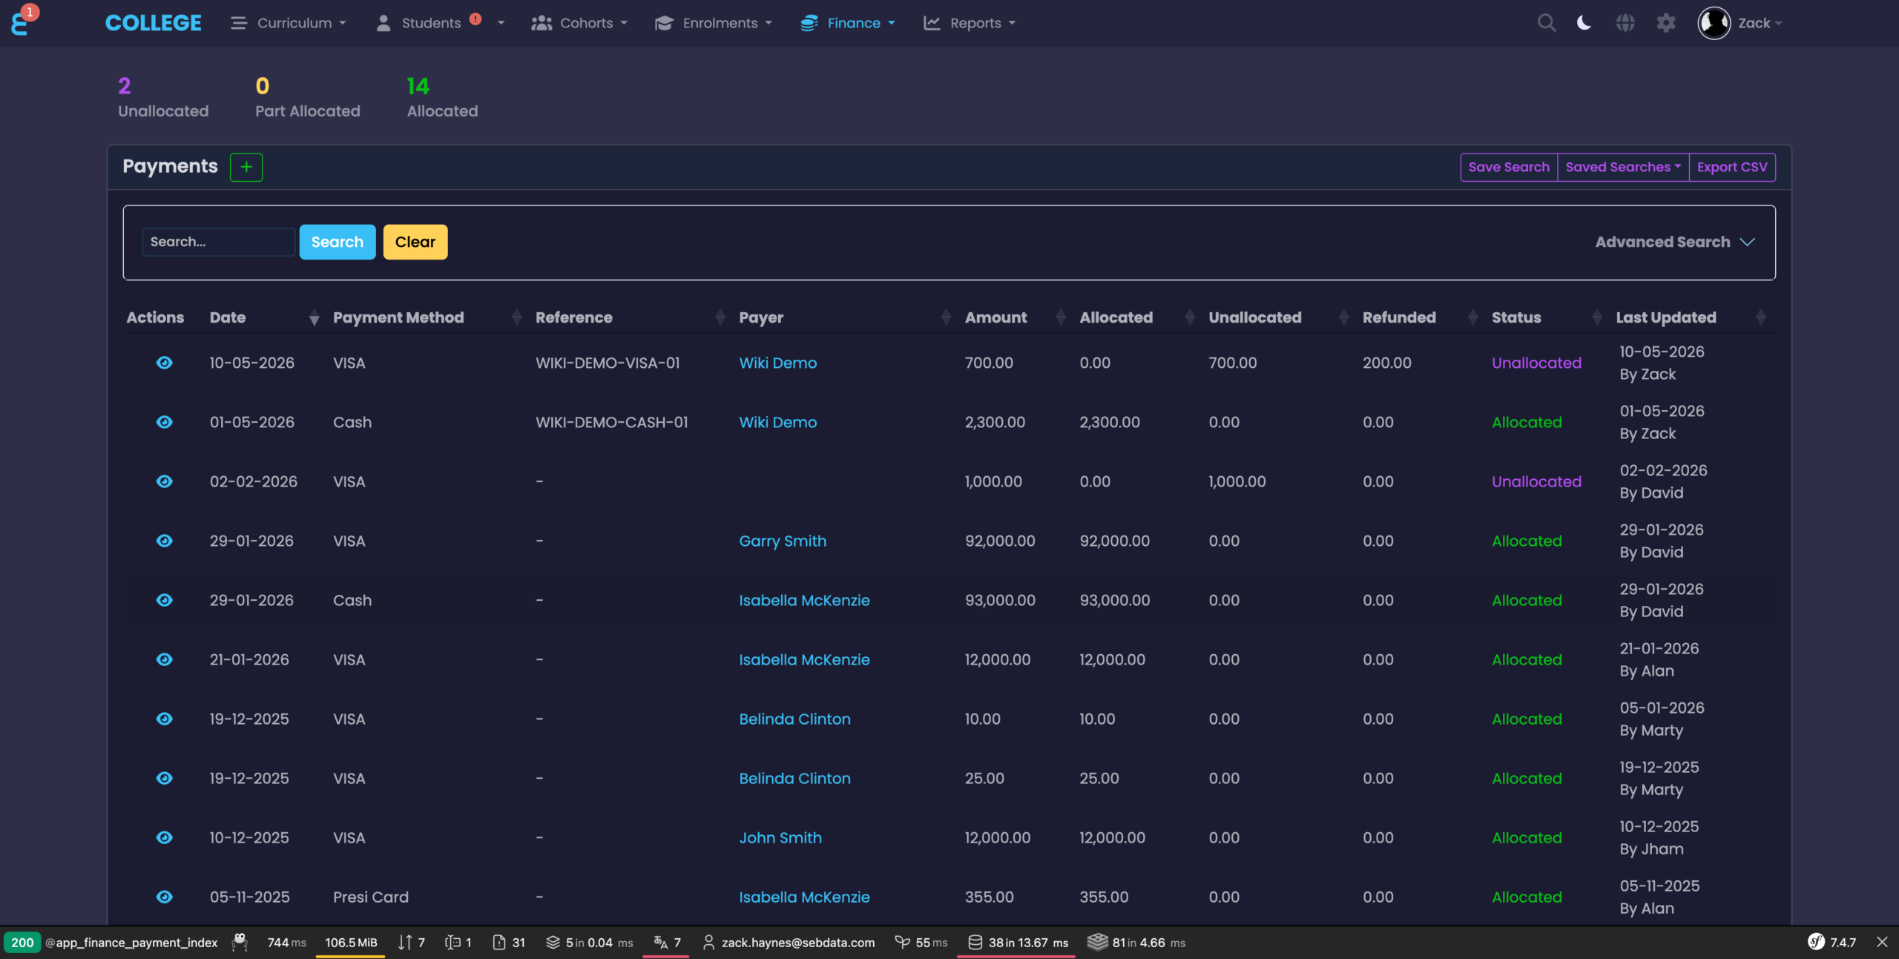This screenshot has height=959, width=1899.
Task: Open the debug toolbar database queries panel
Action: coord(1017,942)
